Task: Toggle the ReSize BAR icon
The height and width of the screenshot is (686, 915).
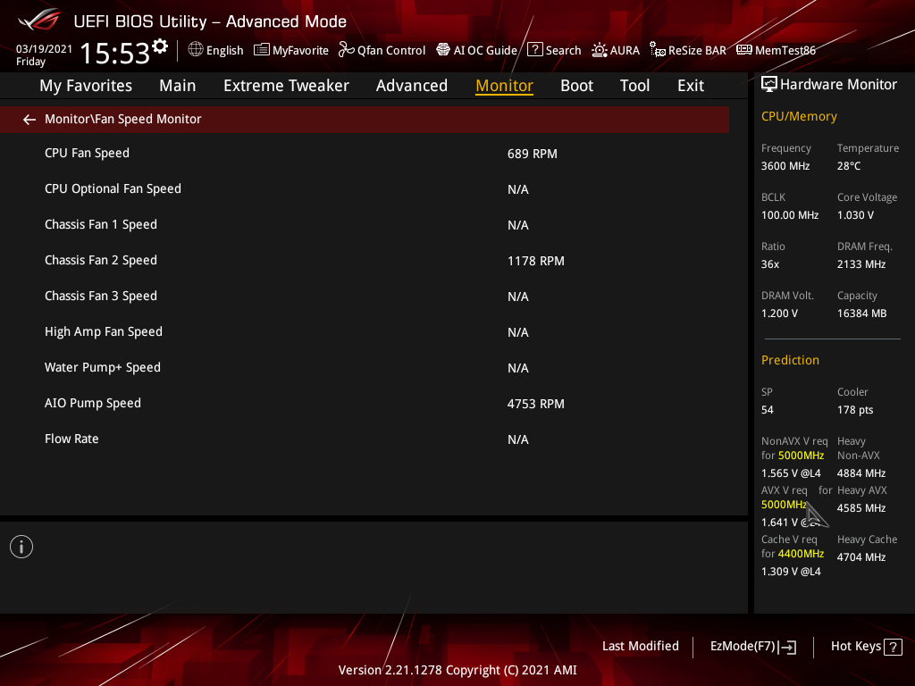Action: [x=658, y=50]
